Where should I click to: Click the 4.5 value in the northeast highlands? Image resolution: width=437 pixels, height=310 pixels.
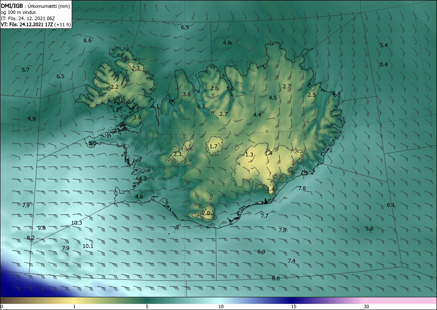pos(273,98)
